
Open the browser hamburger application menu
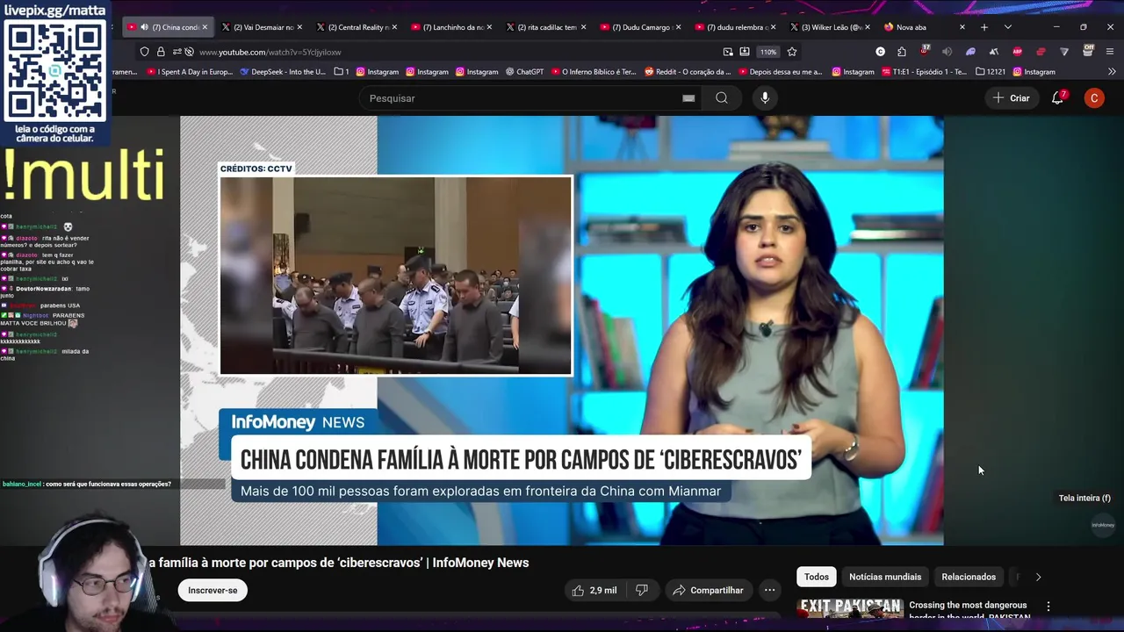point(1110,52)
